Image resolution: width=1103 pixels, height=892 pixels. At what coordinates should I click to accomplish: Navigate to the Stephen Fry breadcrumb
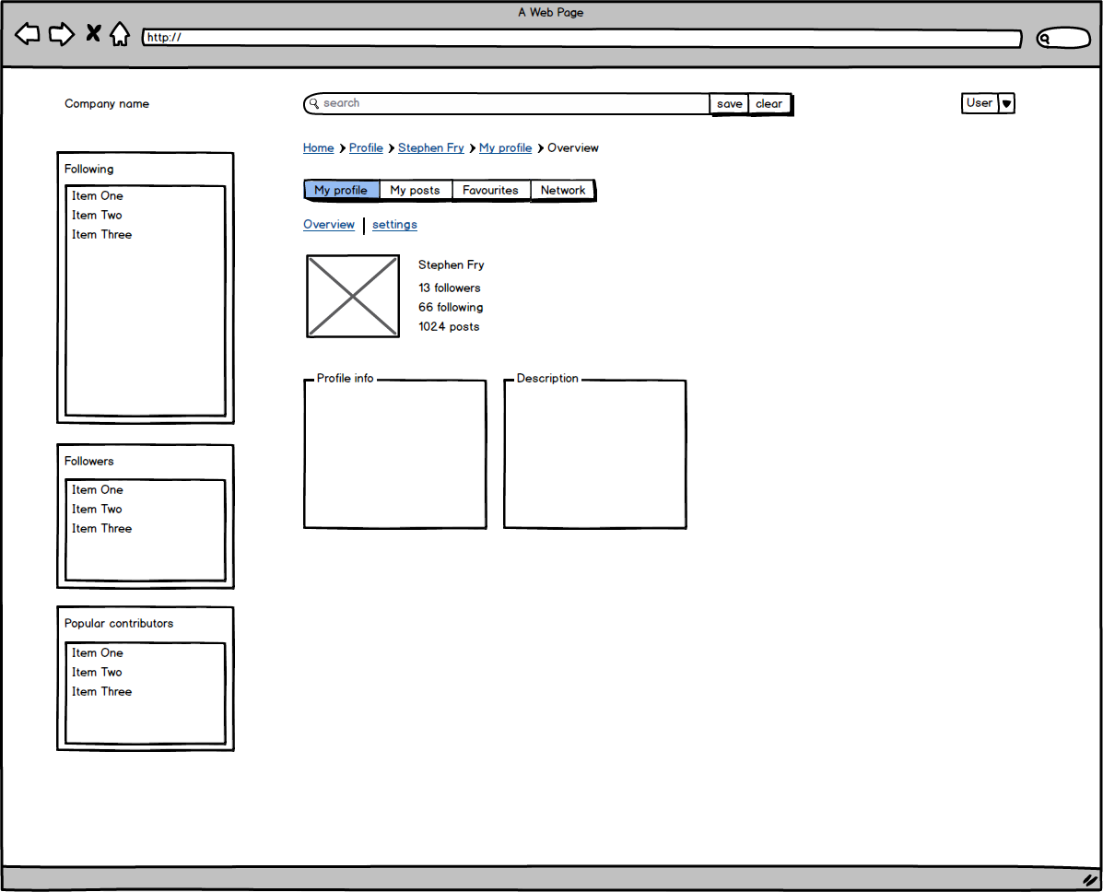click(430, 148)
